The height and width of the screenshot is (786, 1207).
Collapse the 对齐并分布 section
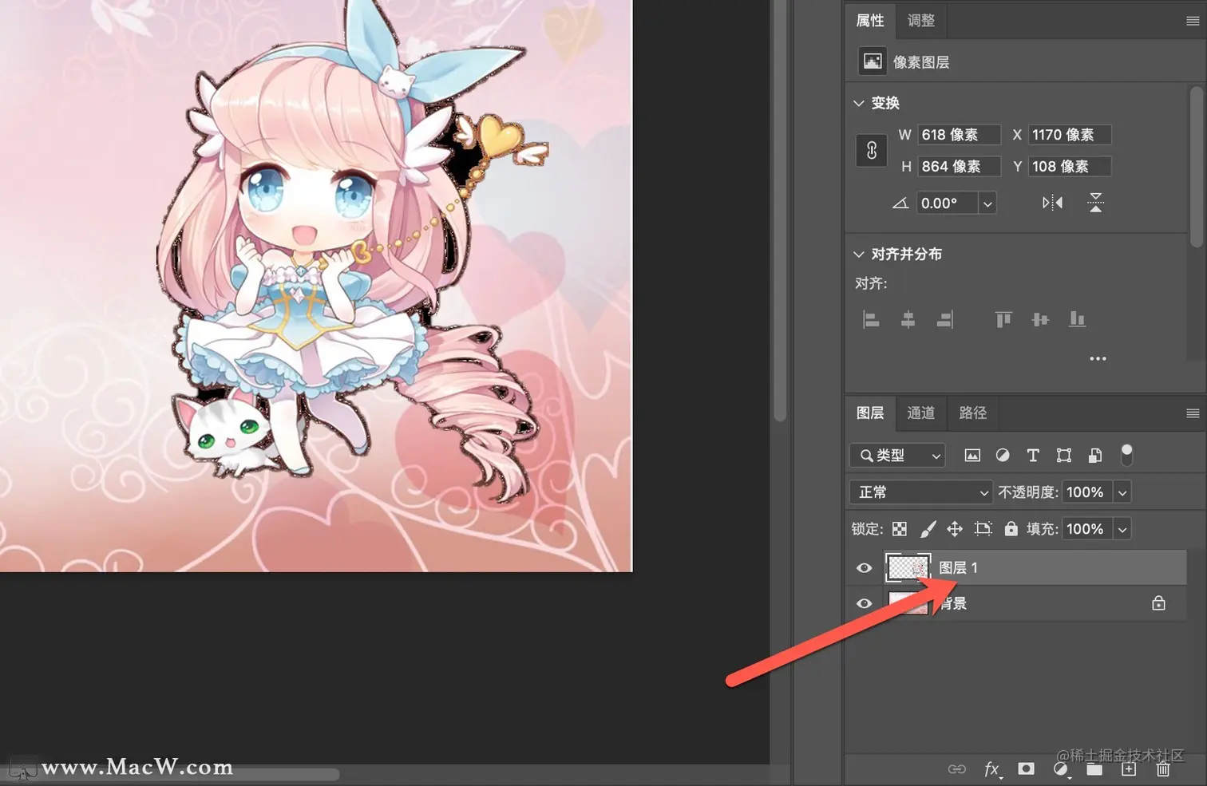[x=859, y=254]
